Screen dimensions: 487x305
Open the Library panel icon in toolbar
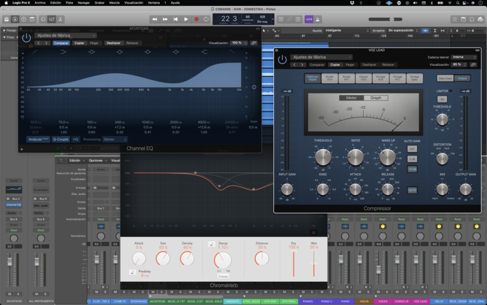click(x=7, y=19)
